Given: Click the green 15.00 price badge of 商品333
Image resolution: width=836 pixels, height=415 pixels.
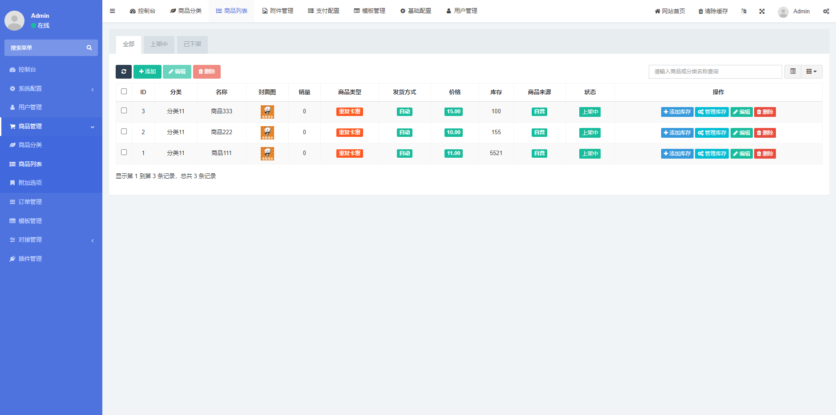Looking at the screenshot, I should click(453, 112).
